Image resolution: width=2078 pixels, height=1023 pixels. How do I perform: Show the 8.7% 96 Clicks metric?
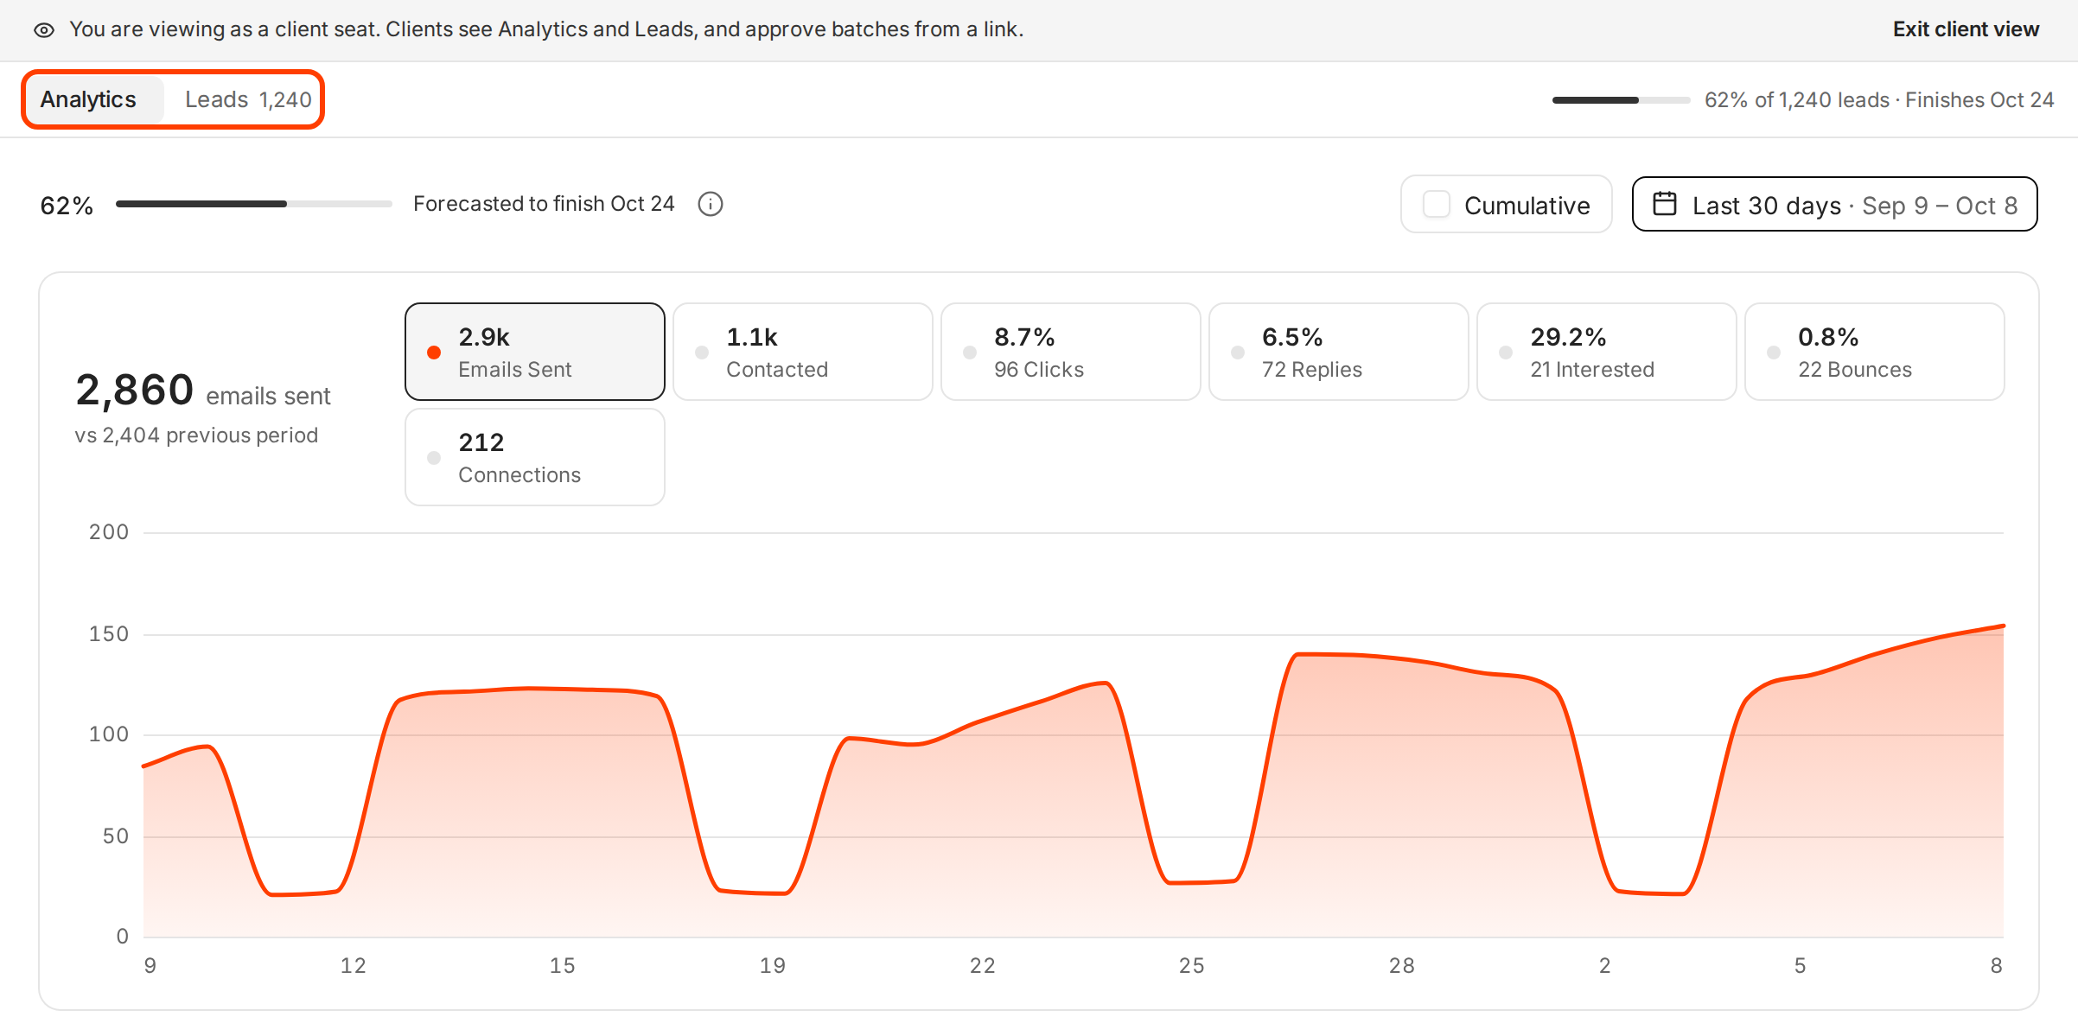1071,352
